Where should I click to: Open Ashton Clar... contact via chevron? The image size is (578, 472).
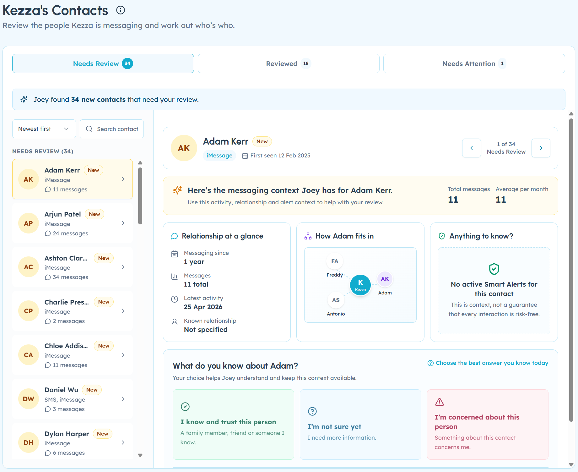pyautogui.click(x=123, y=267)
